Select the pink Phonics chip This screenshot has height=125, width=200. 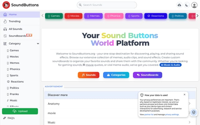click(x=114, y=16)
